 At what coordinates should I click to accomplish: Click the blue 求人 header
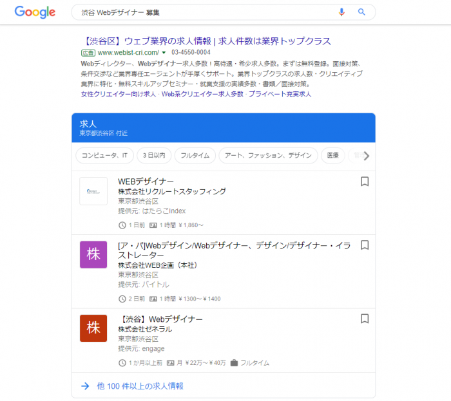pyautogui.click(x=224, y=128)
